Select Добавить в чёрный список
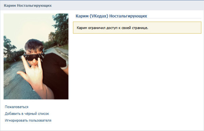 (x=27, y=114)
